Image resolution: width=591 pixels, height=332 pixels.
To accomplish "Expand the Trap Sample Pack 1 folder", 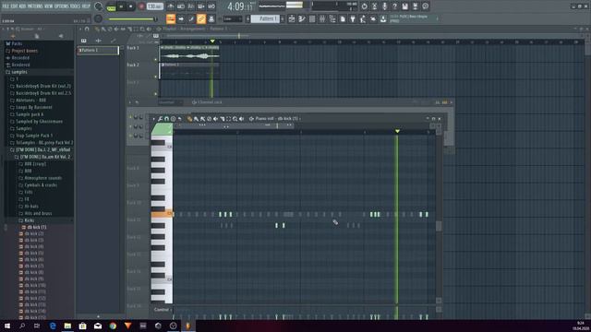I will (34, 136).
